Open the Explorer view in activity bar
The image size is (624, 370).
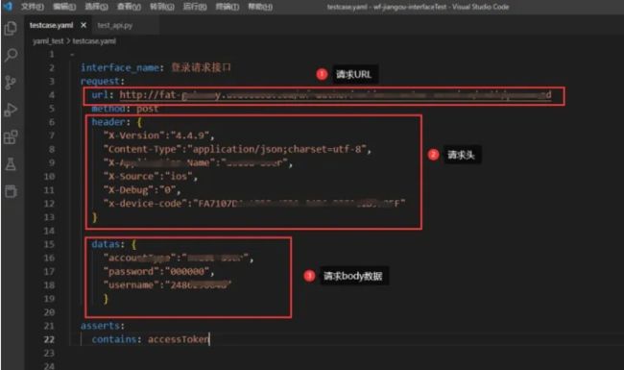point(11,28)
